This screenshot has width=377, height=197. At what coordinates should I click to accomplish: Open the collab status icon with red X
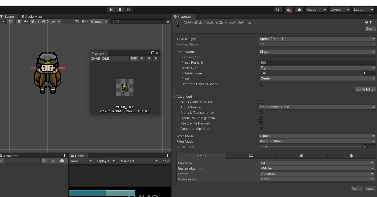tap(289, 10)
